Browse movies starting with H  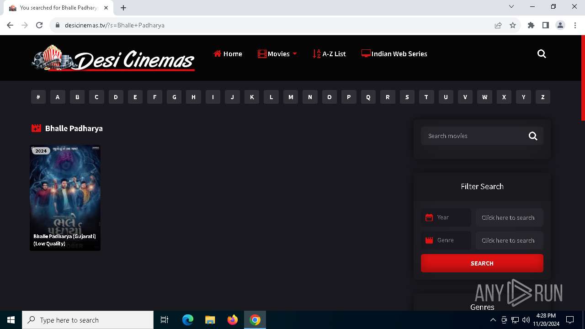pyautogui.click(x=194, y=97)
